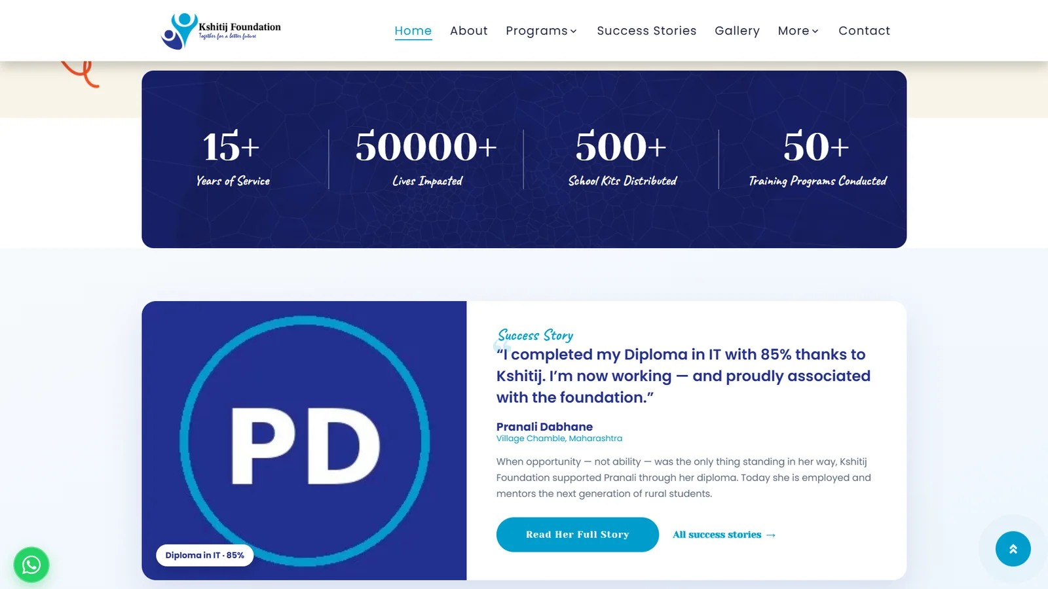
Task: Expand the More dropdown menu
Action: [798, 31]
